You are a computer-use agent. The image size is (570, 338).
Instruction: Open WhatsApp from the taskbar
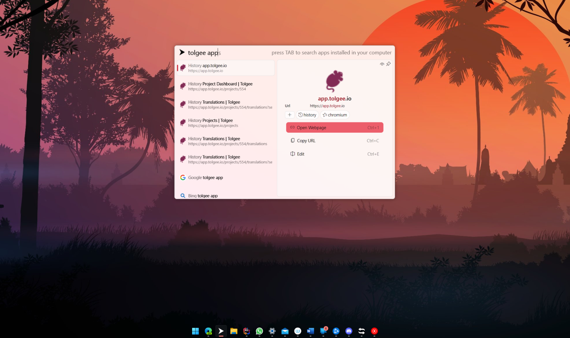click(x=259, y=331)
